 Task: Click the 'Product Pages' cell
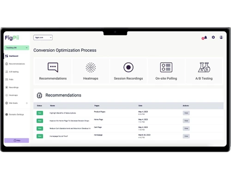pyautogui.click(x=100, y=112)
